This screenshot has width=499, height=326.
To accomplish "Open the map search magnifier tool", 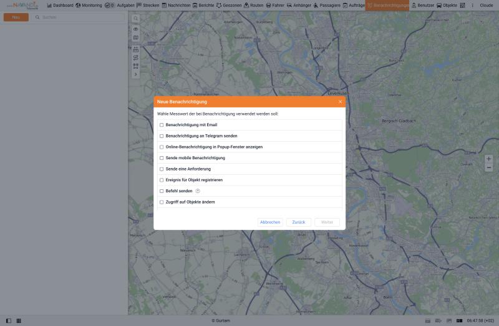I will [x=135, y=19].
